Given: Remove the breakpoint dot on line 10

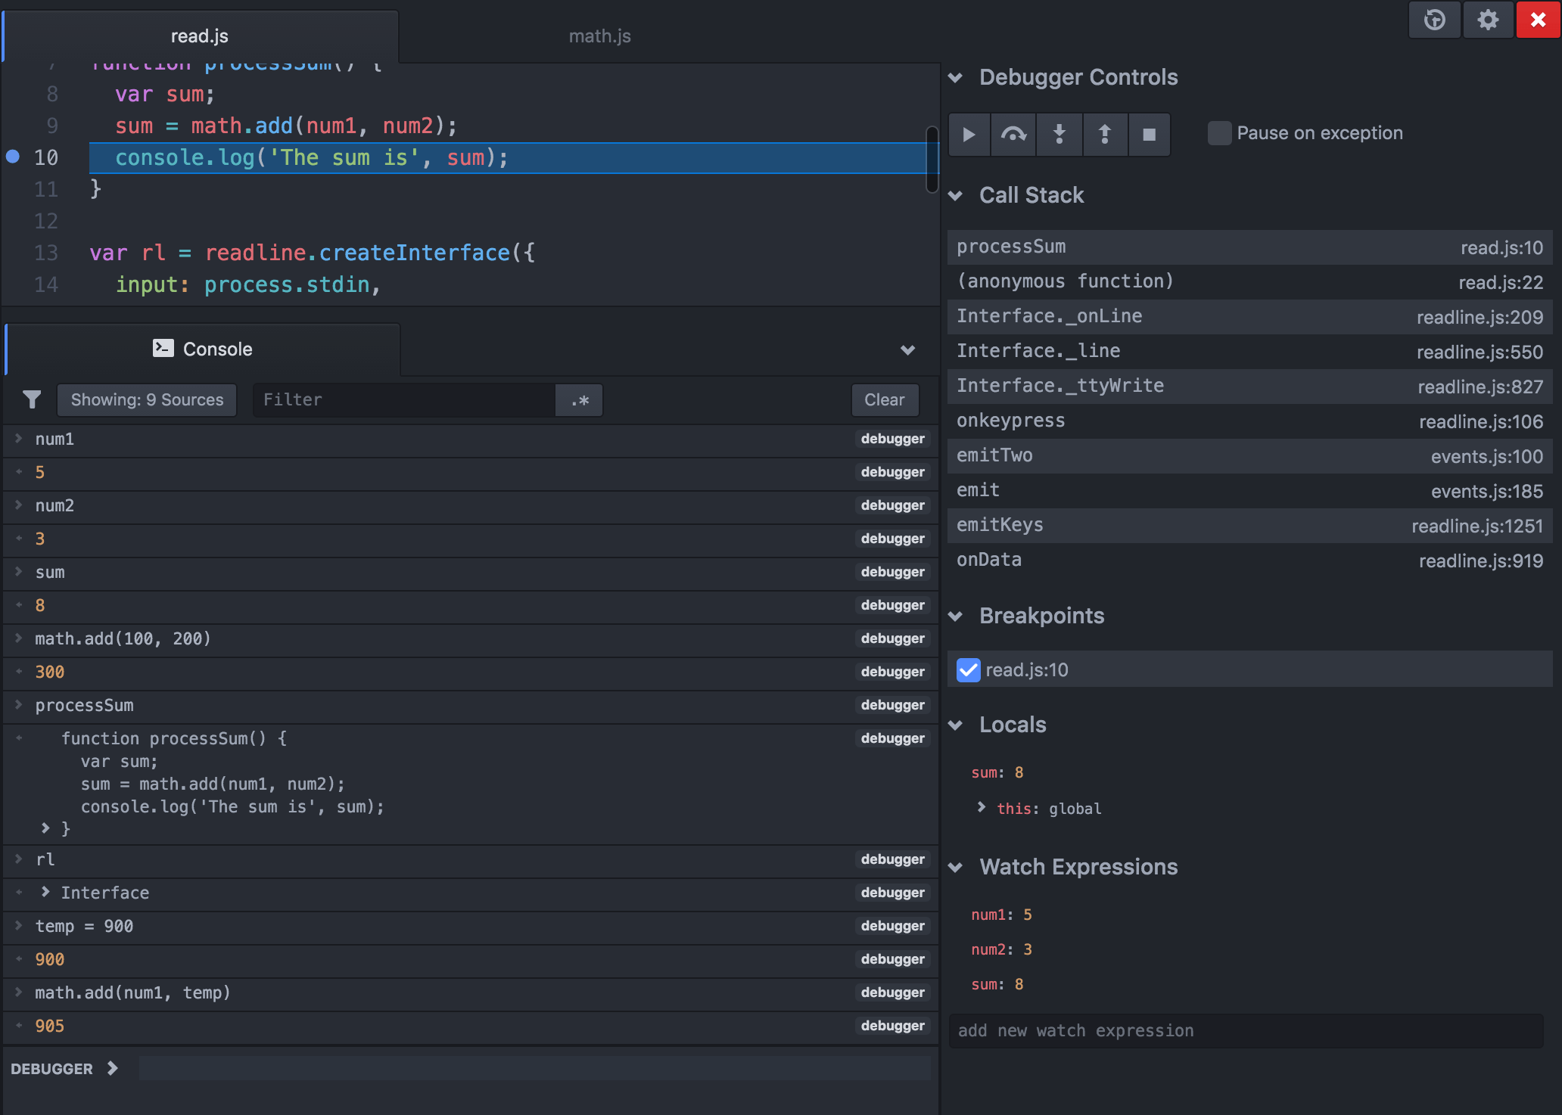Looking at the screenshot, I should [x=13, y=157].
